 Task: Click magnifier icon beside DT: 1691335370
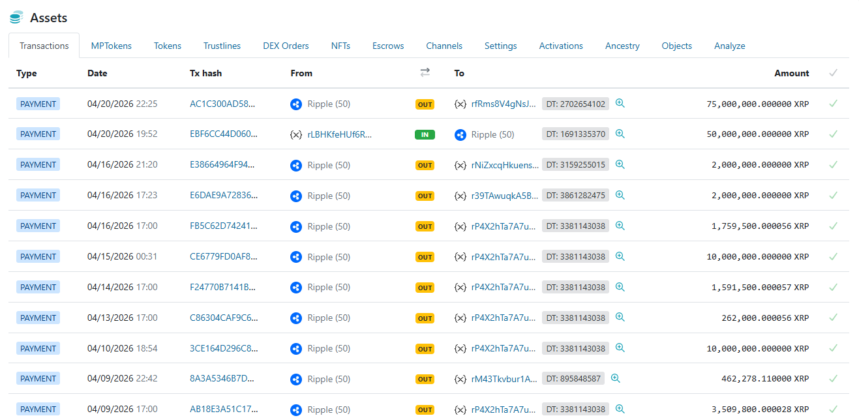pyautogui.click(x=620, y=134)
